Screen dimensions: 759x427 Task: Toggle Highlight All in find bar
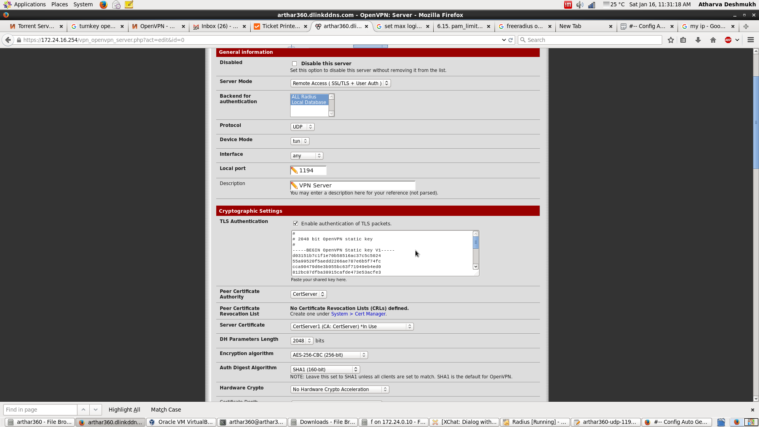tap(124, 410)
